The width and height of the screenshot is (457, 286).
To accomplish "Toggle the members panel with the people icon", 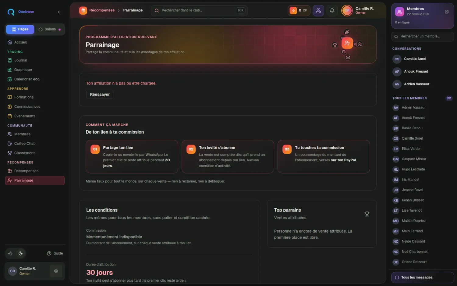I will click(x=318, y=10).
